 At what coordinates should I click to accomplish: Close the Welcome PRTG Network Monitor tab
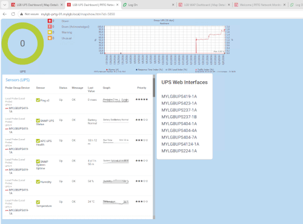[284, 5]
